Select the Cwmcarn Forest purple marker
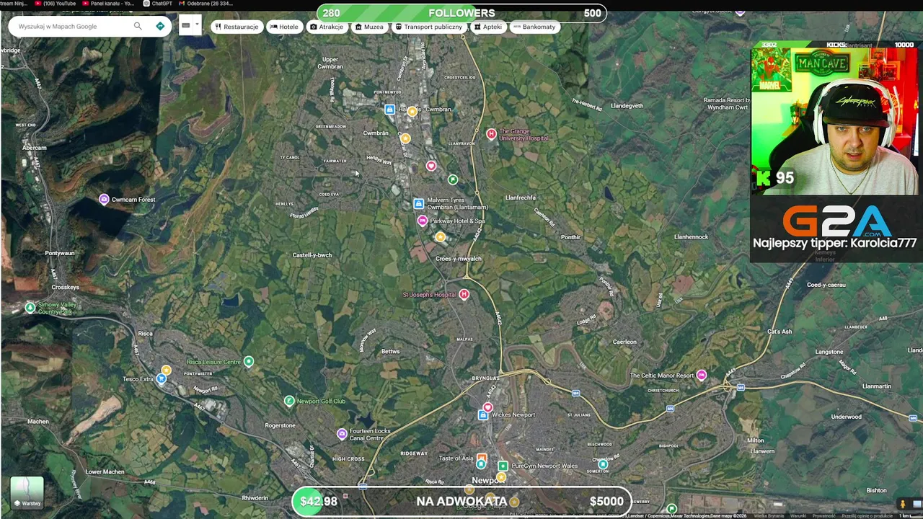Image resolution: width=923 pixels, height=519 pixels. click(104, 199)
